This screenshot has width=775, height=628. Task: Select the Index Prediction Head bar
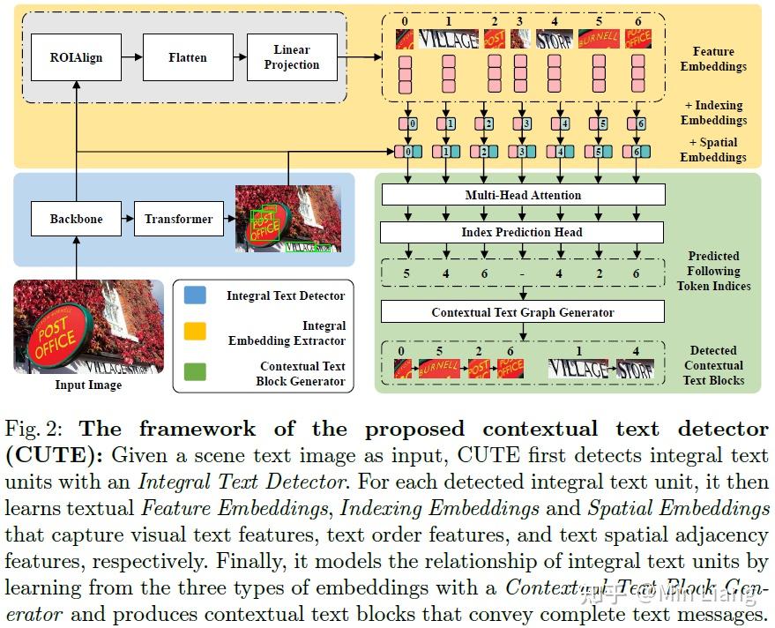tap(522, 232)
